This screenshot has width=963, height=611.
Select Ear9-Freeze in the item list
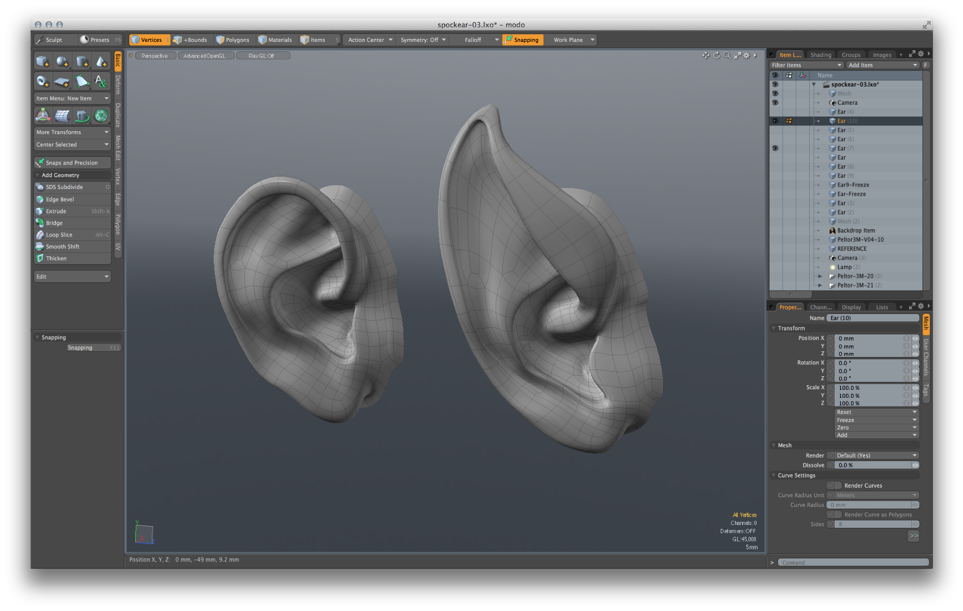(x=853, y=185)
